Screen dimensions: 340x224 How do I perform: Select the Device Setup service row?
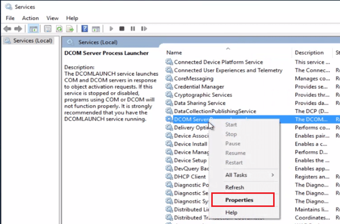click(x=190, y=160)
